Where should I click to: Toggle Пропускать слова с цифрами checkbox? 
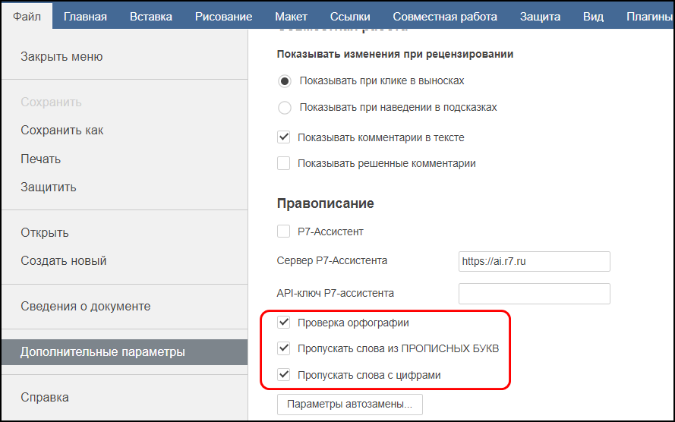click(283, 375)
